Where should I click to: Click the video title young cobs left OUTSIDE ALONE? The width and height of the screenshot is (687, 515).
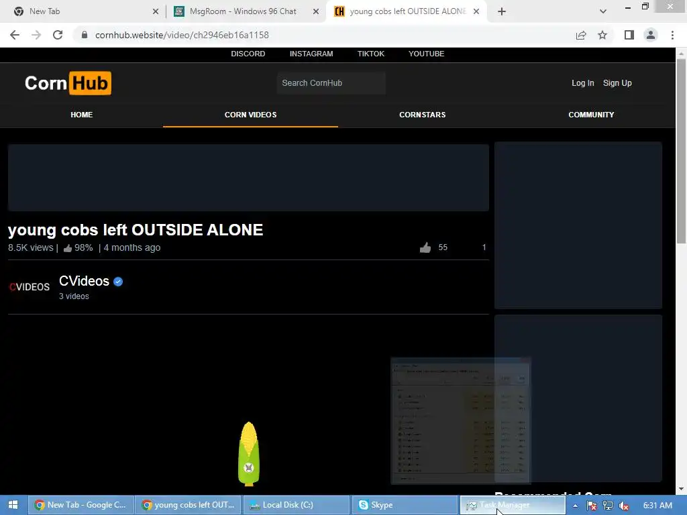coord(136,230)
